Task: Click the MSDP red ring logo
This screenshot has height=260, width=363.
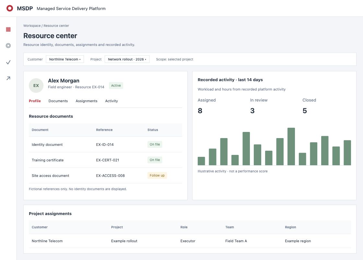Action: (x=10, y=8)
